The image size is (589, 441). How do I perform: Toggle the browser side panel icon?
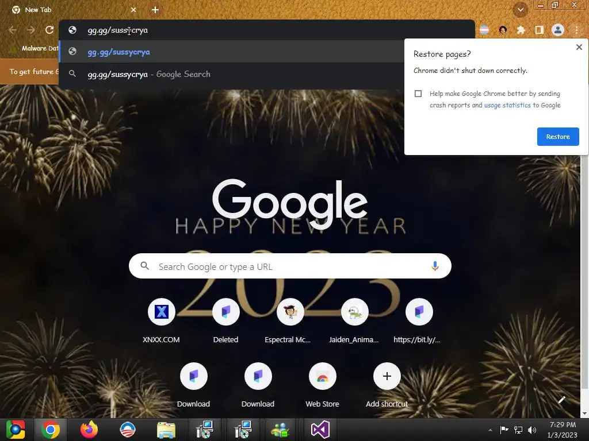pyautogui.click(x=540, y=30)
